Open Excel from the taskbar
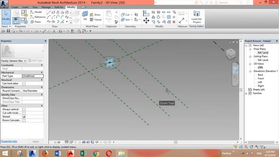Image resolution: width=279 pixels, height=157 pixels. point(83,153)
